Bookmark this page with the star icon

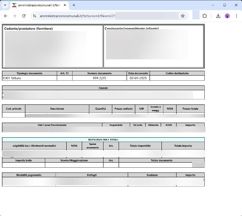[x=183, y=16]
